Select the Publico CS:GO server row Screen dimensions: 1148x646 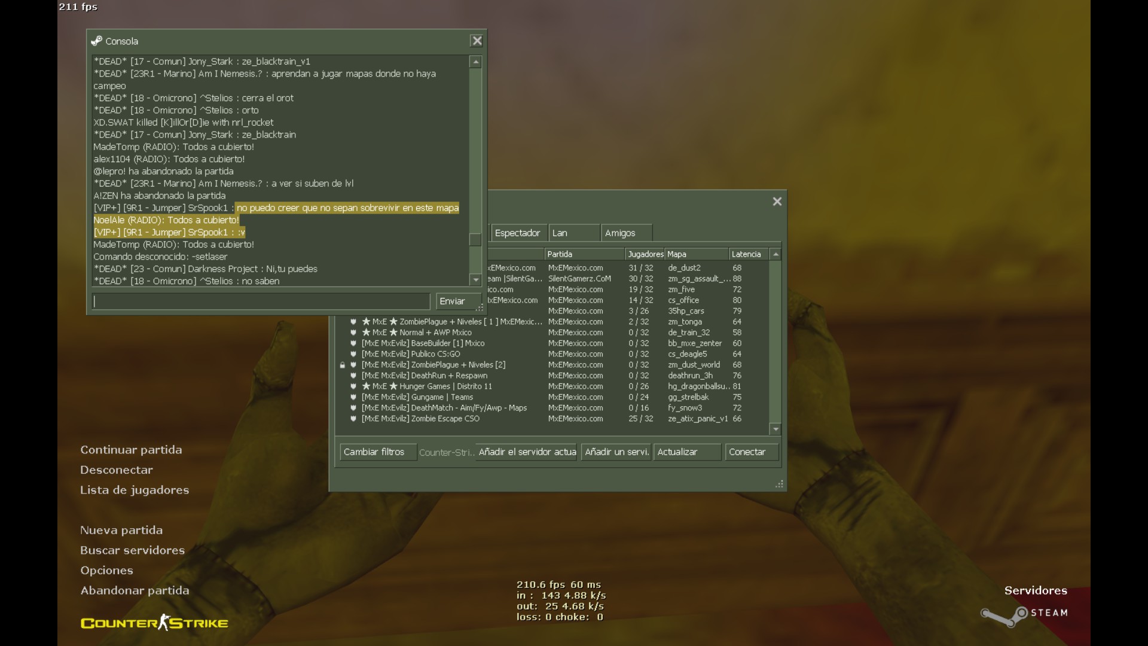[553, 354]
